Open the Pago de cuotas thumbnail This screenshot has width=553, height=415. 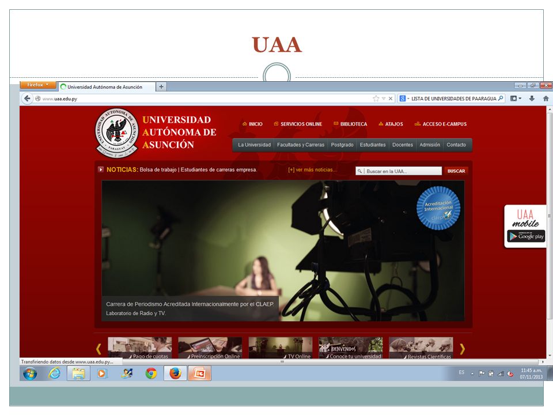point(139,348)
